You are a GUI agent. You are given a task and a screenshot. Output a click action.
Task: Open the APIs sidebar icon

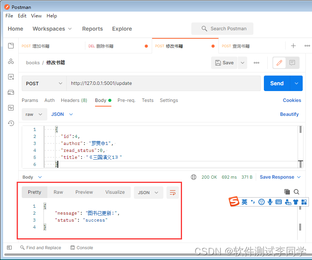pos(11,61)
